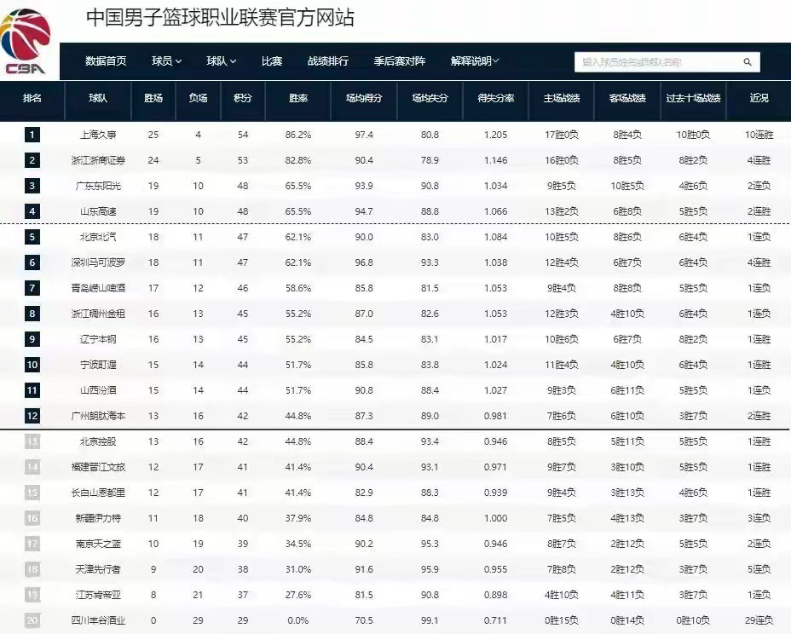Open the 数据首页 menu item
Screen dimensions: 791x634
coord(106,61)
